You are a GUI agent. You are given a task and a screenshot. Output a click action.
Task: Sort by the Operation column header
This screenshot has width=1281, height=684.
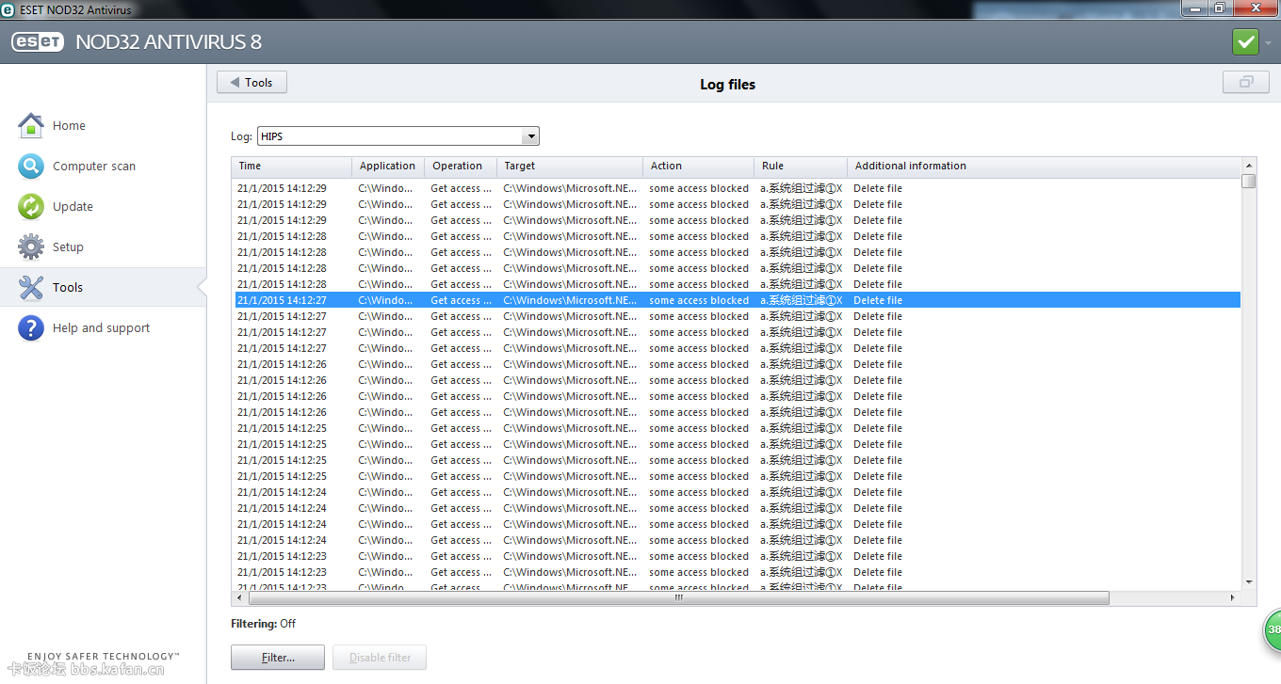(x=461, y=166)
